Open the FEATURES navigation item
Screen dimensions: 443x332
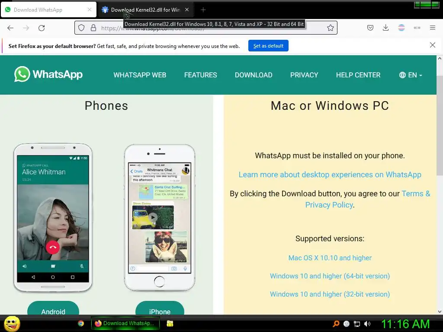point(201,75)
